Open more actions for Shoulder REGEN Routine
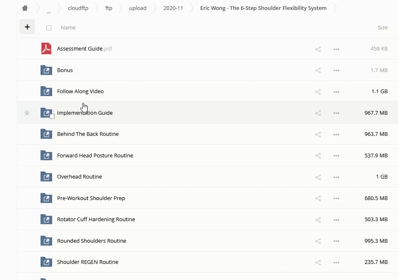 pyautogui.click(x=336, y=263)
